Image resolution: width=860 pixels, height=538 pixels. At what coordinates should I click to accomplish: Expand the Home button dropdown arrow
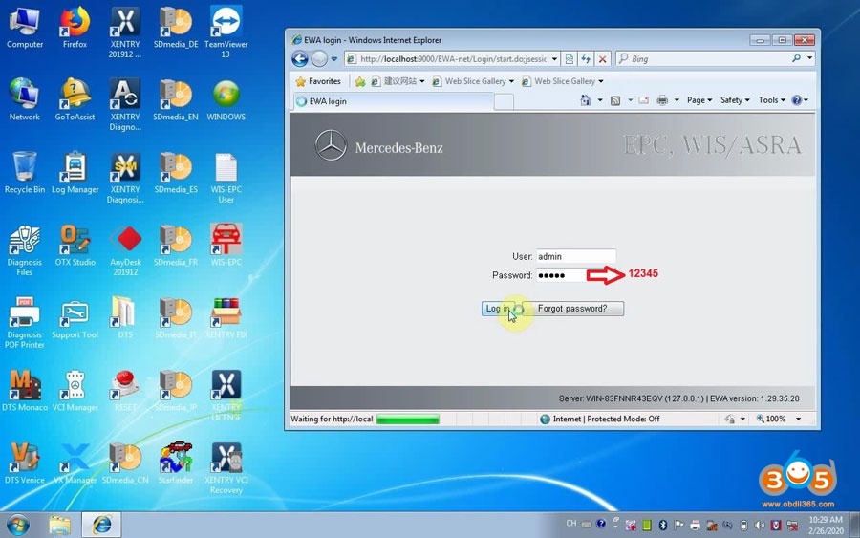599,100
